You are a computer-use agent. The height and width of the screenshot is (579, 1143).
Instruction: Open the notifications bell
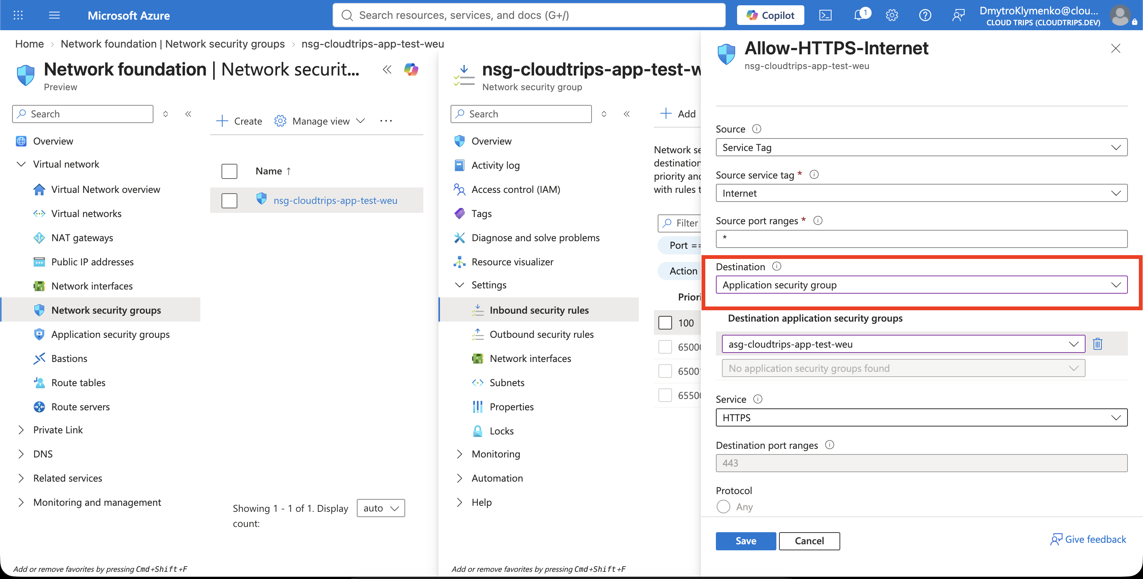[860, 15]
